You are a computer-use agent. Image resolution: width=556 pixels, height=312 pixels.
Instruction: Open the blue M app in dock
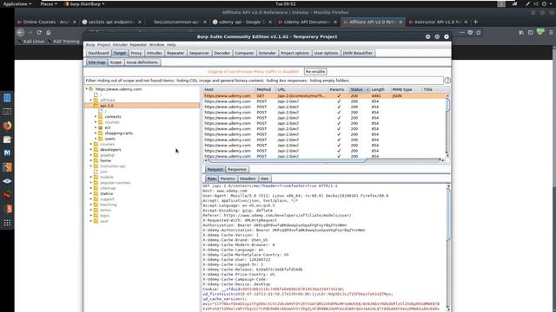7,153
